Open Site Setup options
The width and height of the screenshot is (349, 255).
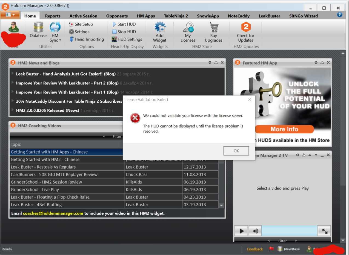[81, 24]
